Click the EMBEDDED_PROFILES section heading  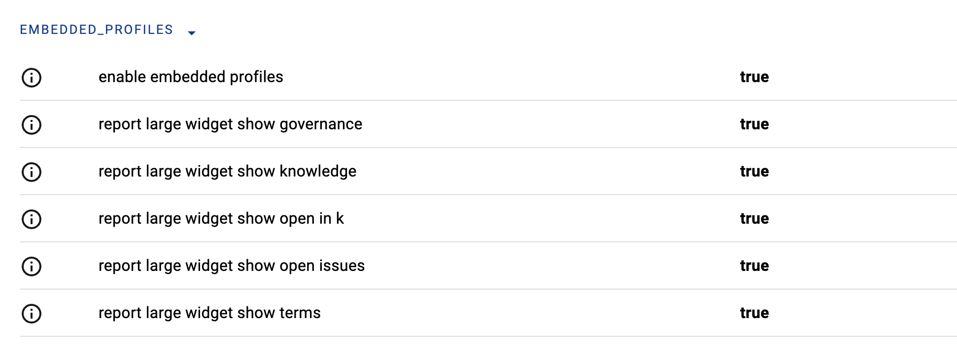pyautogui.click(x=97, y=30)
